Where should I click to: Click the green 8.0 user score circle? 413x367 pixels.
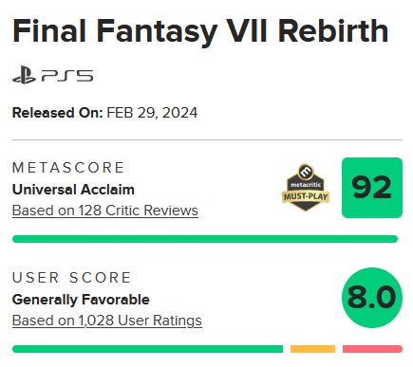pos(372,298)
